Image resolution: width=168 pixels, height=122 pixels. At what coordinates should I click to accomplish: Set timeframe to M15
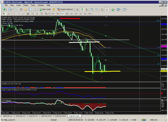click(x=62, y=14)
